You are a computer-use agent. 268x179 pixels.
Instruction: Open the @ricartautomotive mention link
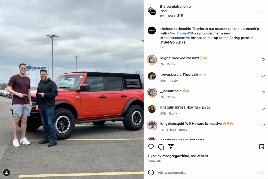pyautogui.click(x=175, y=38)
